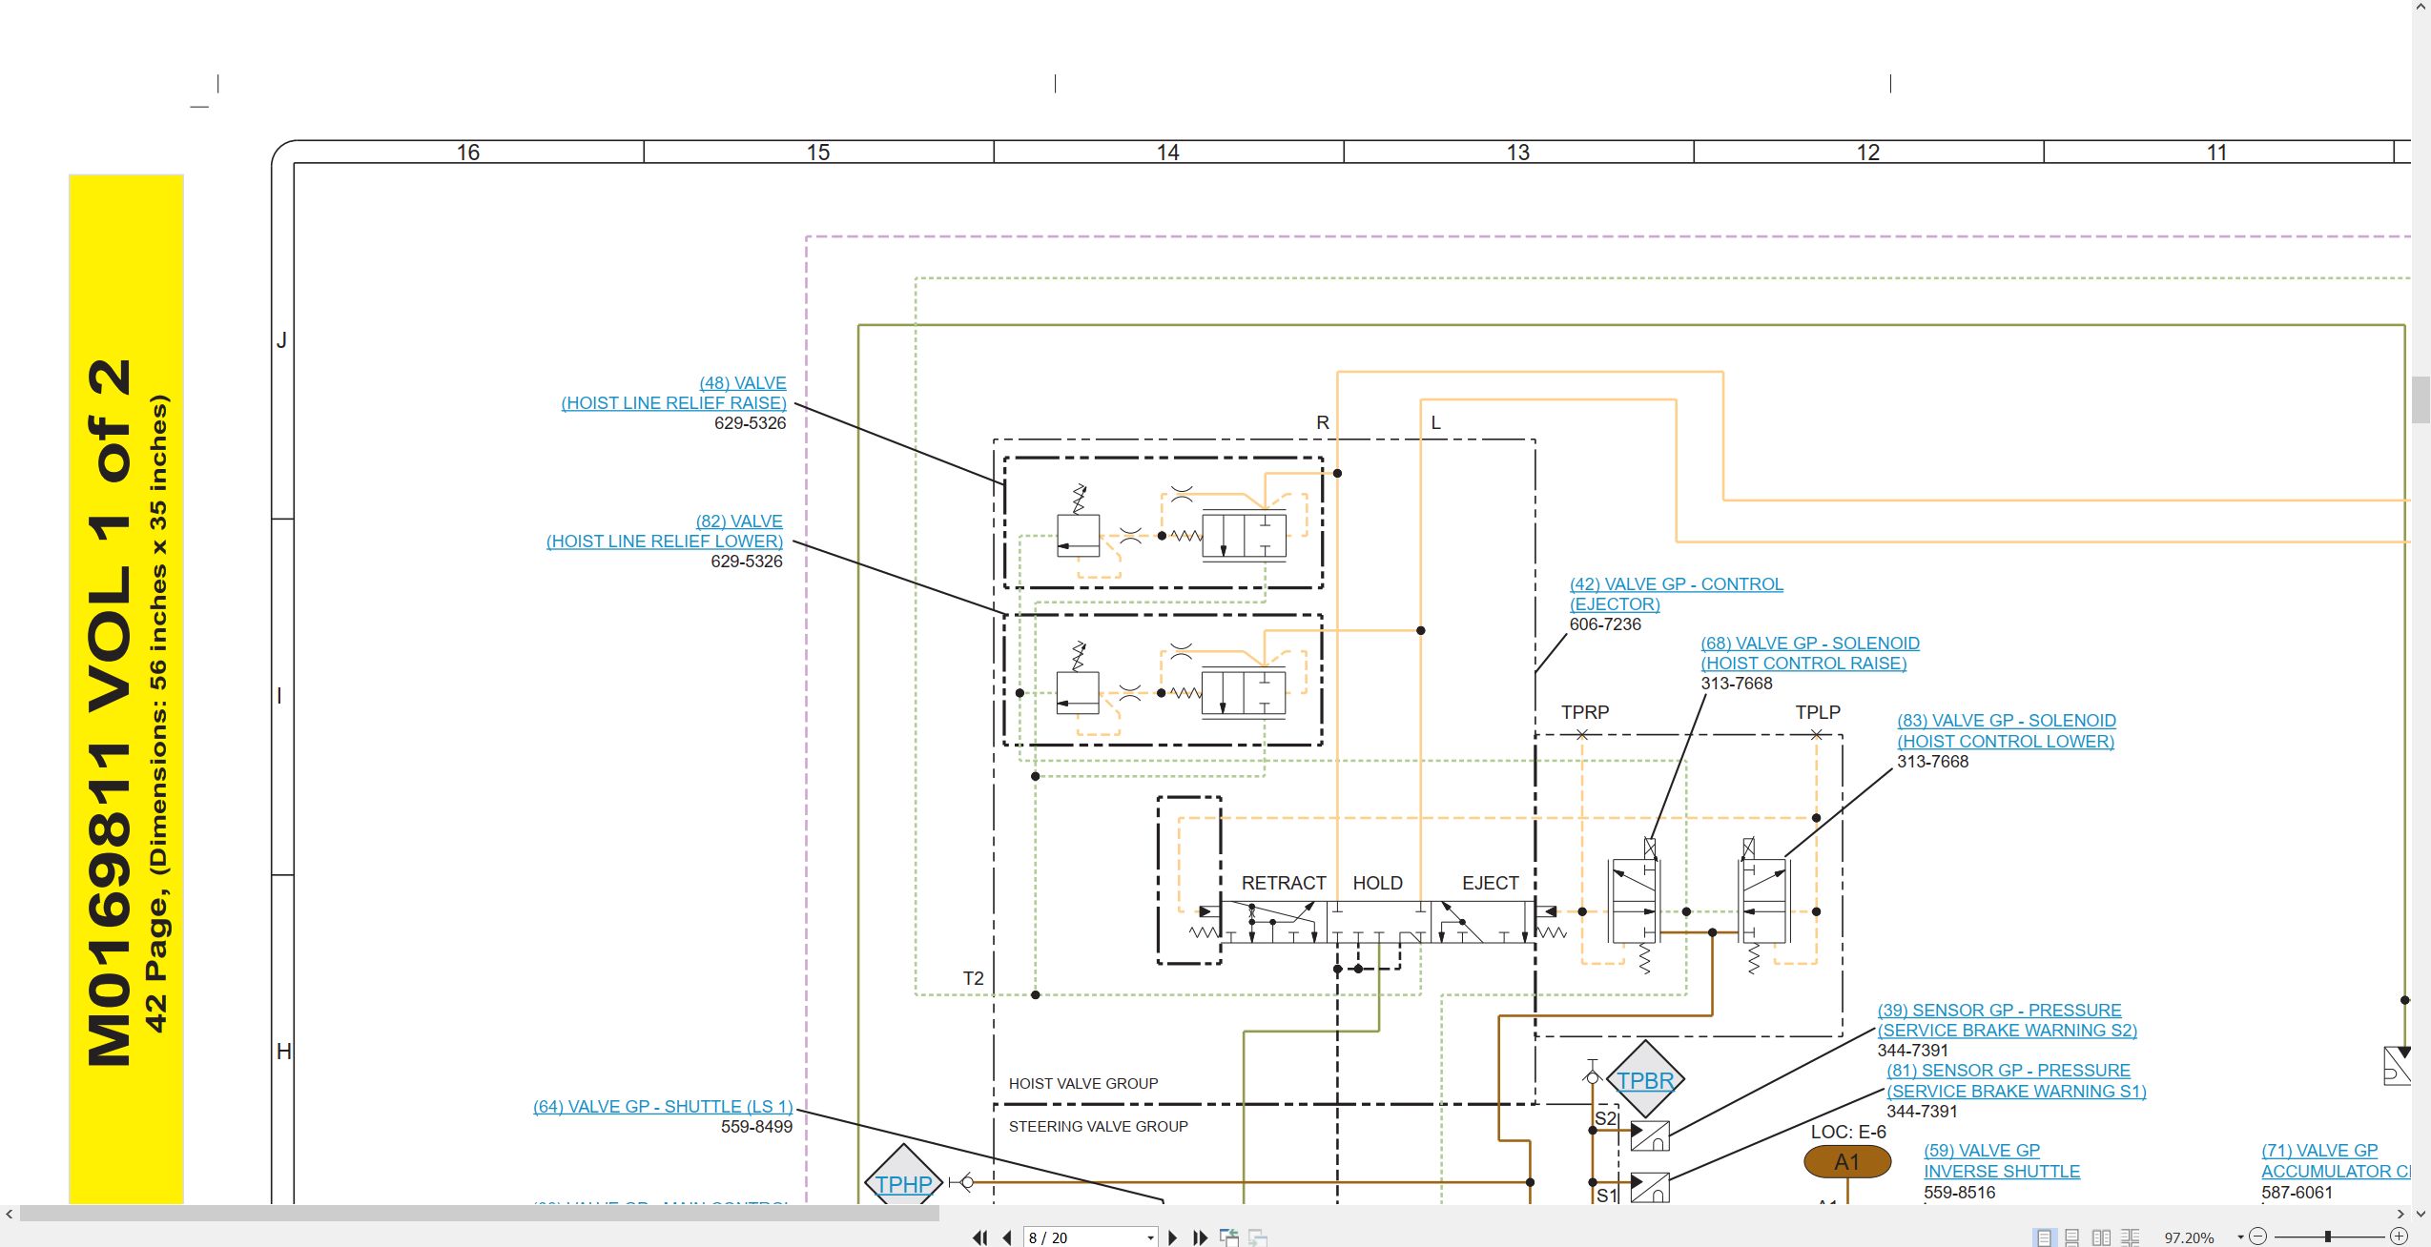
Task: Open (39) SENSOR GP - PRESSURE S2 link
Action: tap(2007, 1020)
